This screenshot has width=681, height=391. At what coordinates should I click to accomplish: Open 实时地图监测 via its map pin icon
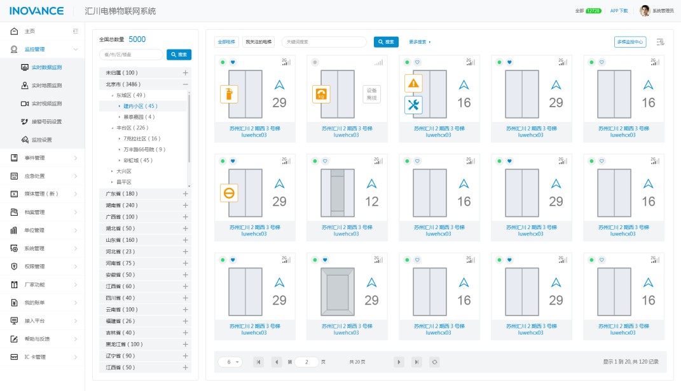25,86
